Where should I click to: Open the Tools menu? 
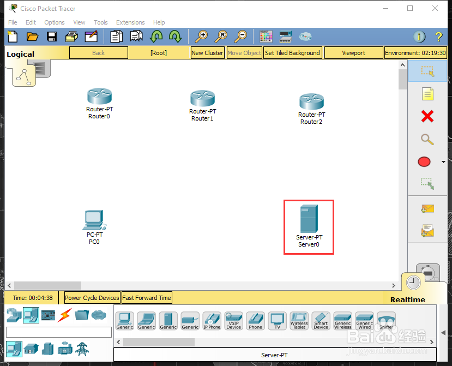(101, 22)
